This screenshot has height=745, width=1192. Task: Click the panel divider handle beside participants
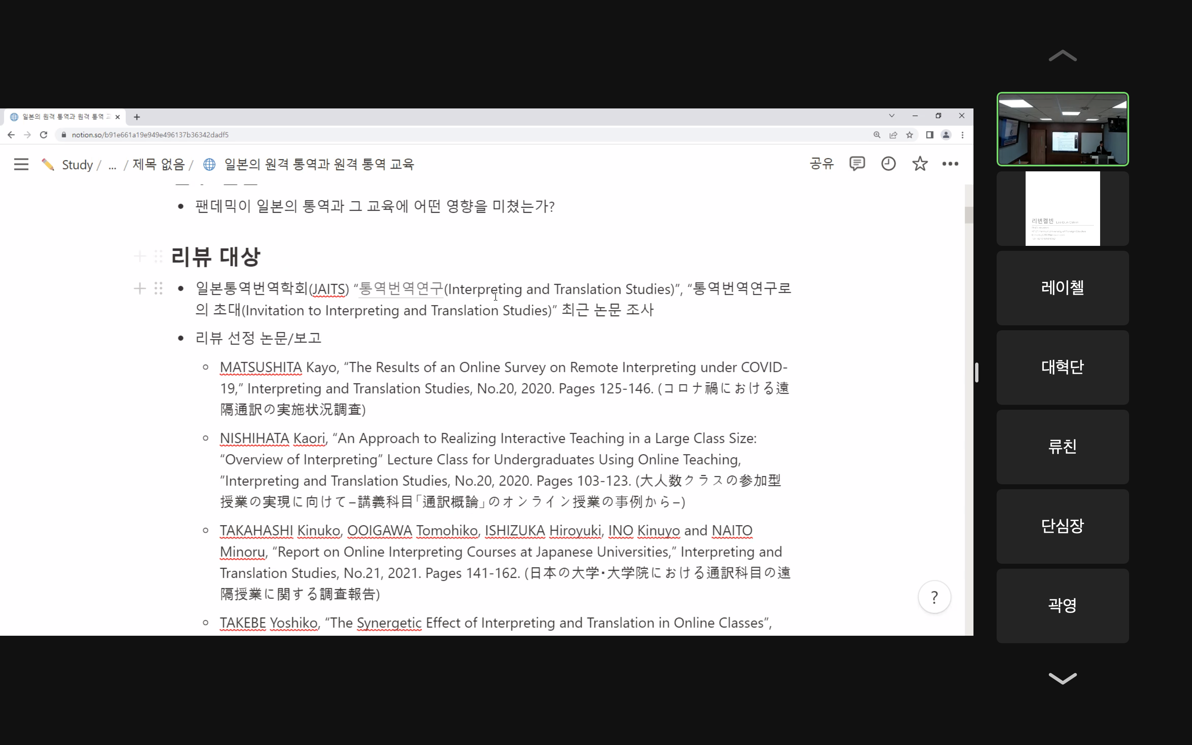pos(976,372)
